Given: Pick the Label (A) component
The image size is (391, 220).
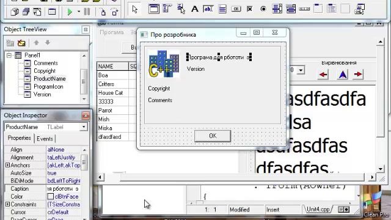Looking at the screenshot, I should coord(195,9).
